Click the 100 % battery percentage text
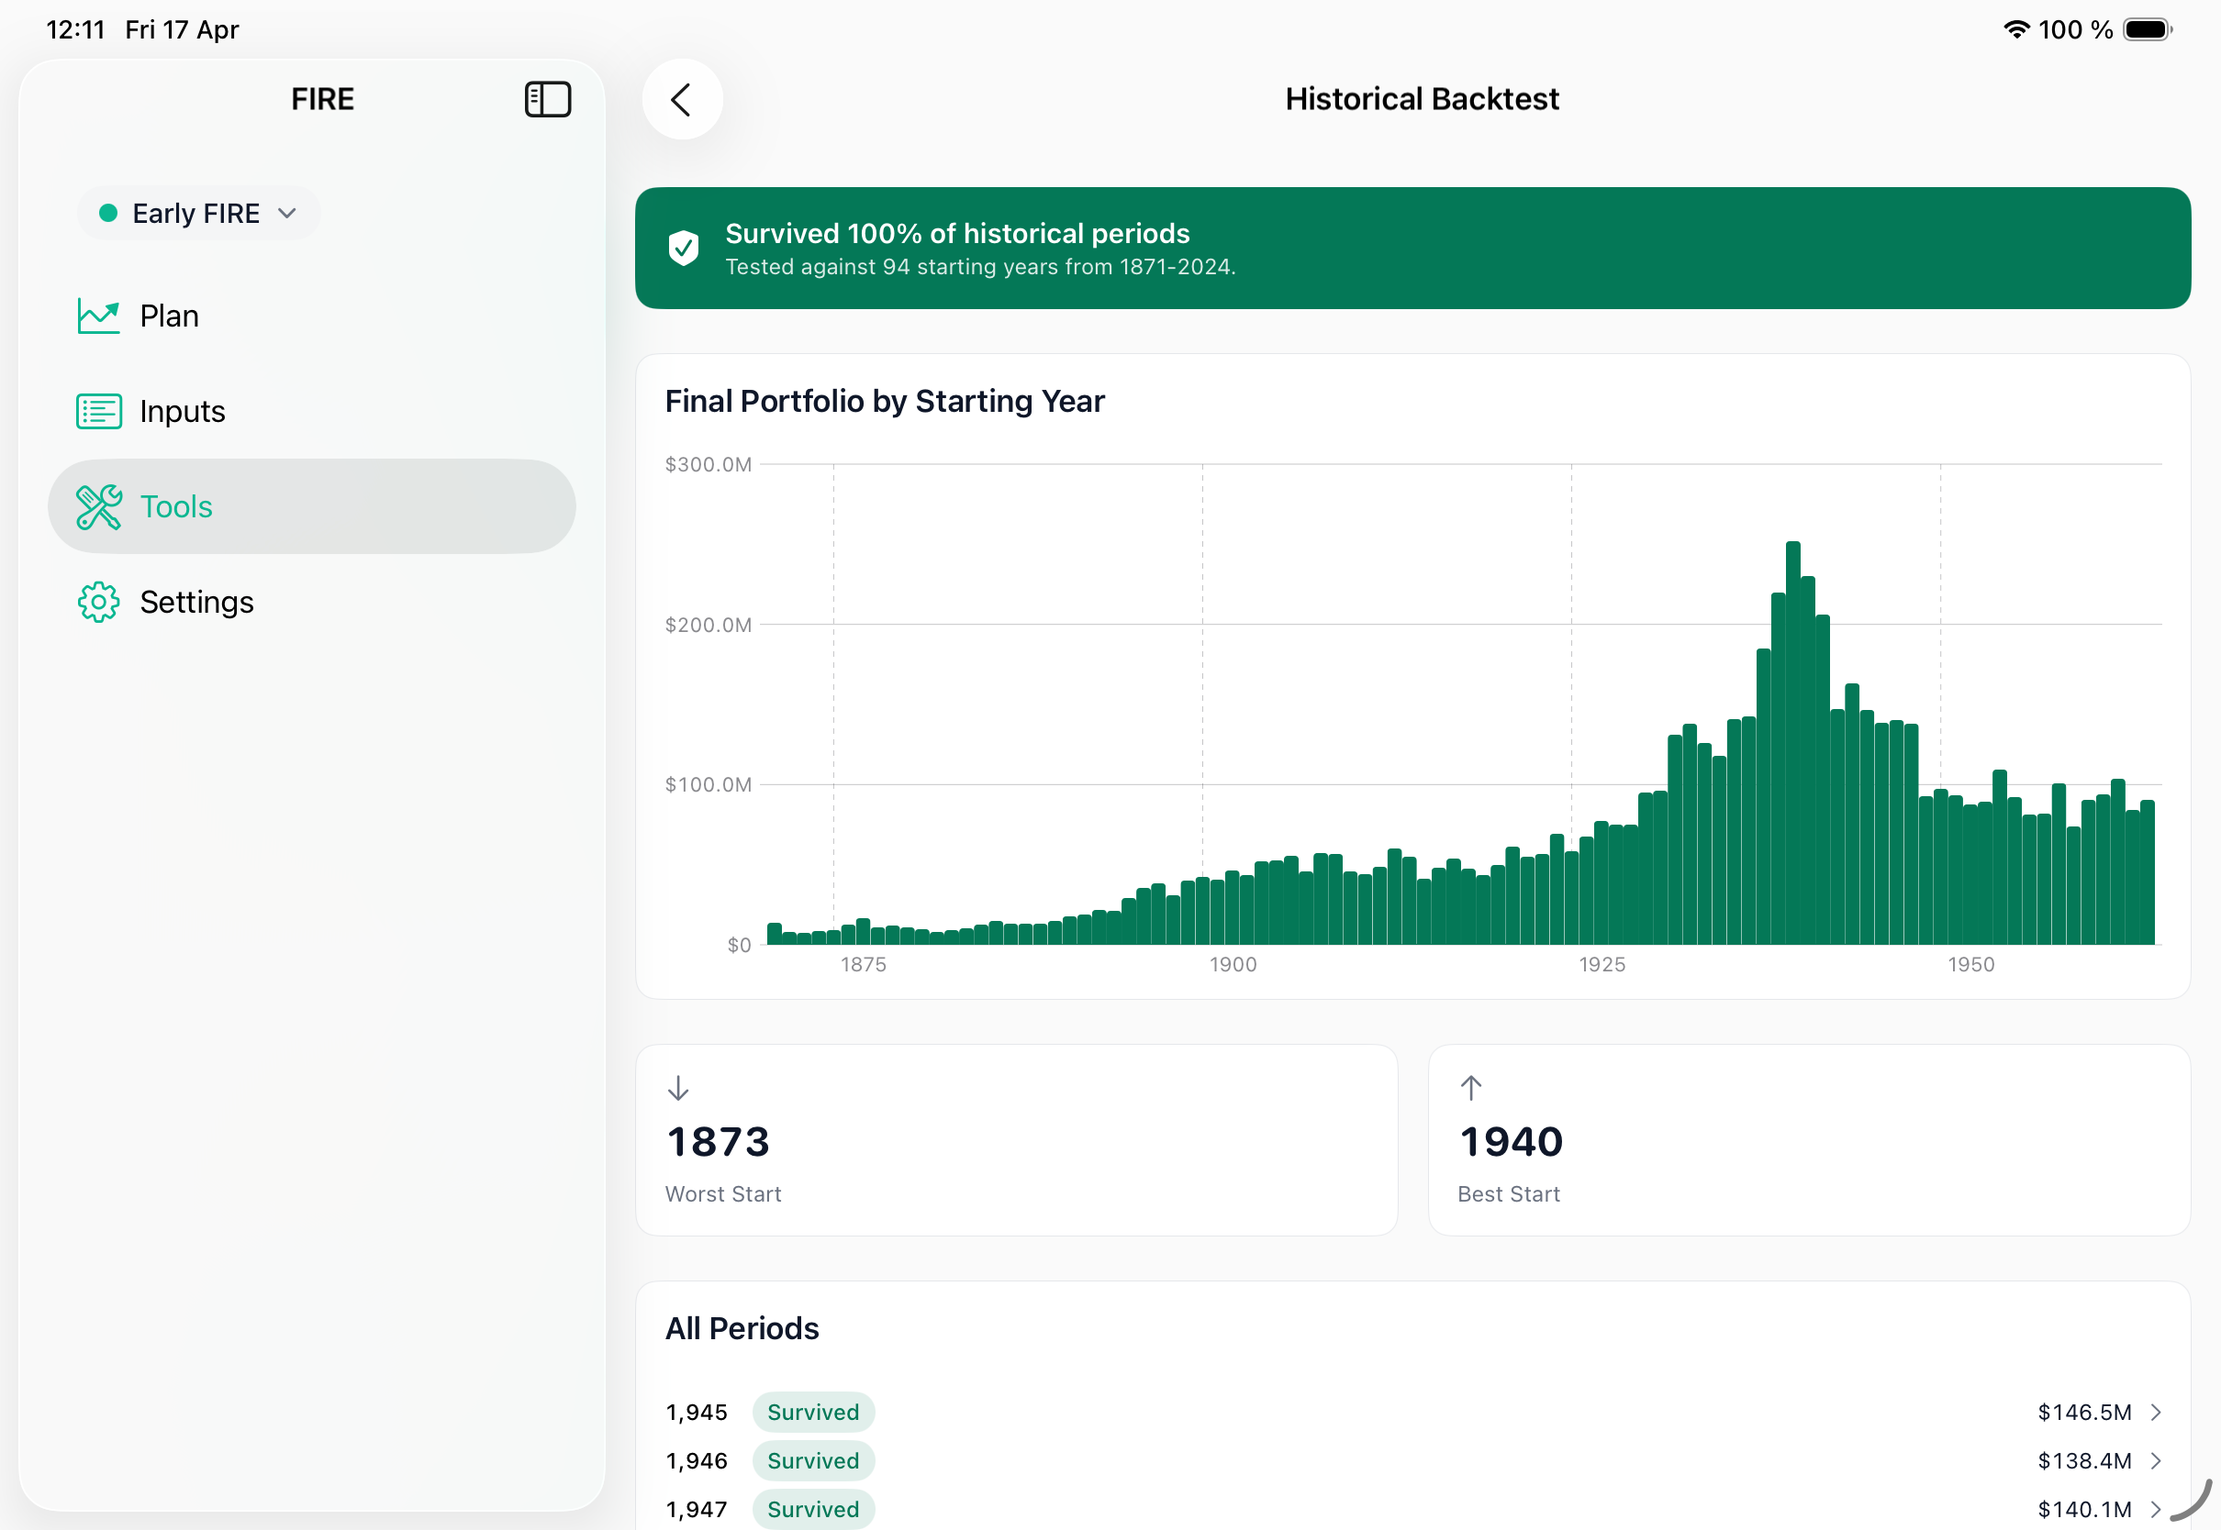The width and height of the screenshot is (2221, 1530). coord(2075,29)
